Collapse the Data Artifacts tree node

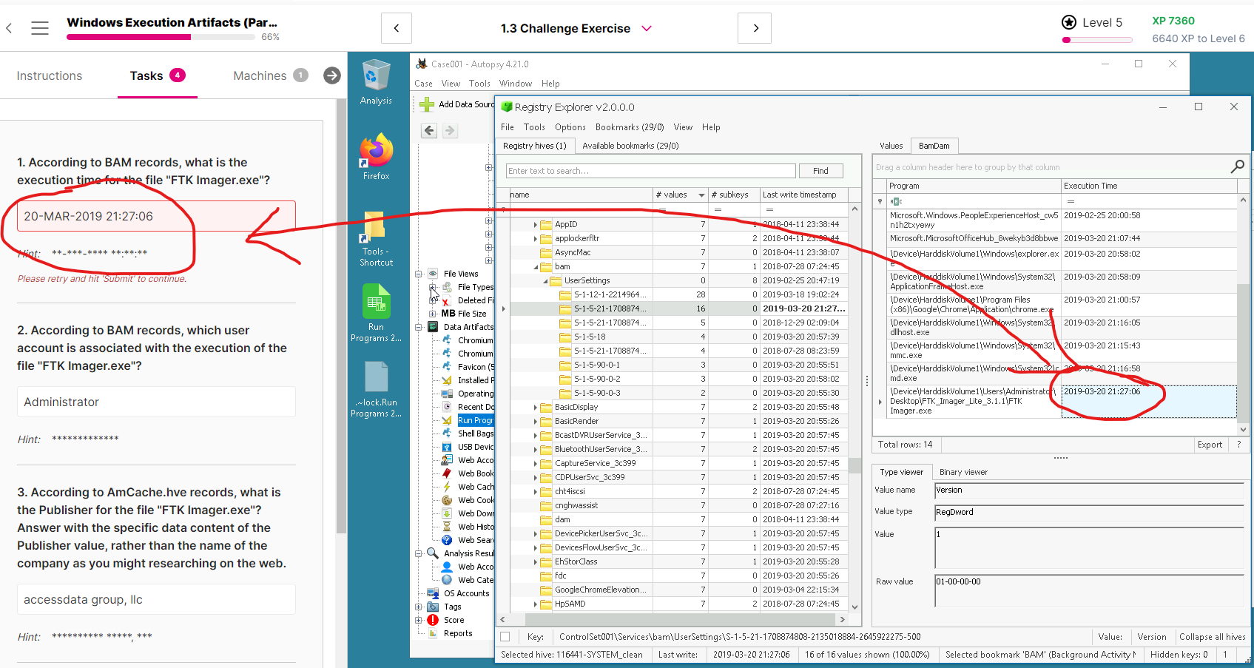419,327
